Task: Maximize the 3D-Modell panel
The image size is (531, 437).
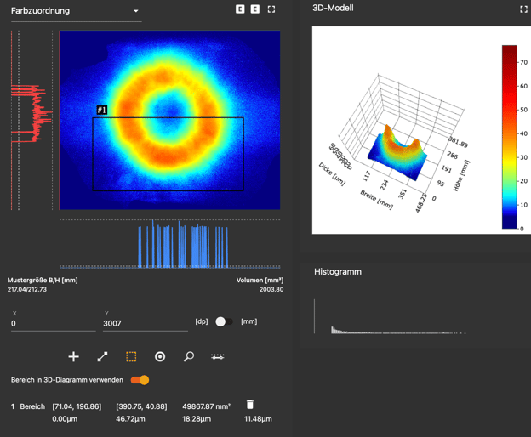Action: [523, 9]
